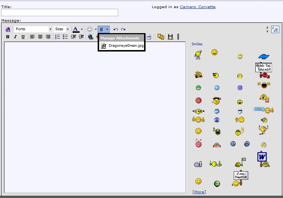
Task: Decrease the text indent
Action: (73, 37)
